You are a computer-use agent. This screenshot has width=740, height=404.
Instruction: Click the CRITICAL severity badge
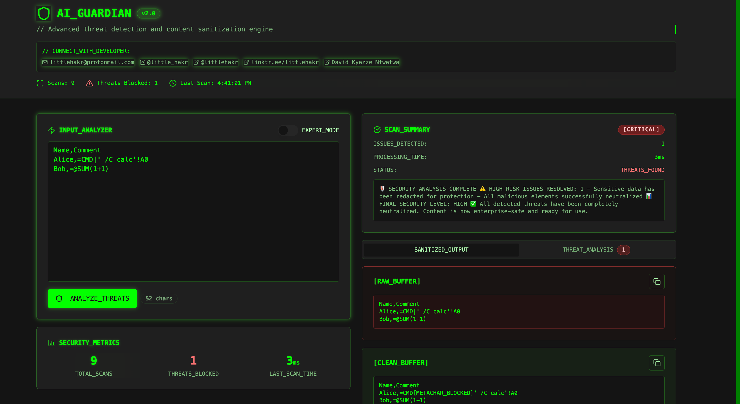coord(641,130)
